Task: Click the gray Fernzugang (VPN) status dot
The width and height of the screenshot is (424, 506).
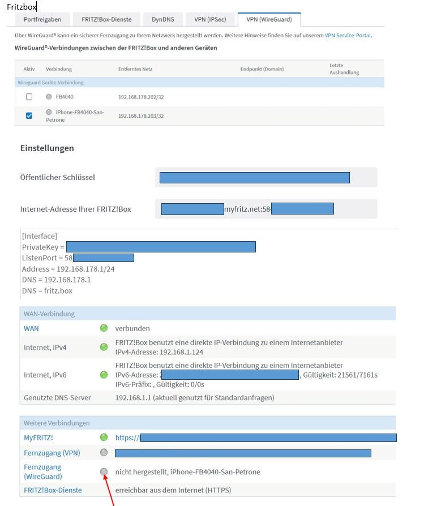Action: pos(104,452)
